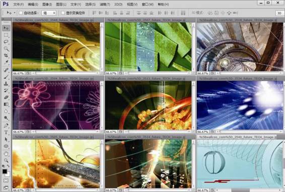Select the Lasso tool

(6, 42)
